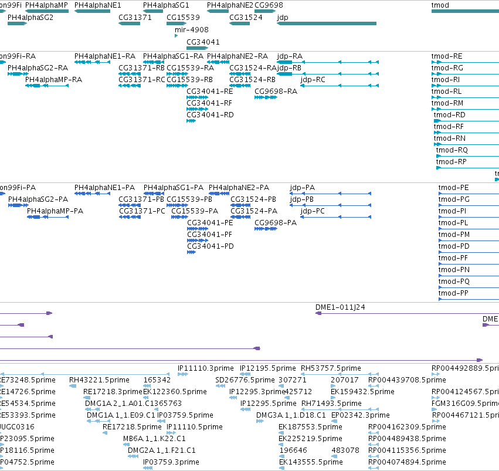Click the IP11110.3prime EST label

click(206, 368)
